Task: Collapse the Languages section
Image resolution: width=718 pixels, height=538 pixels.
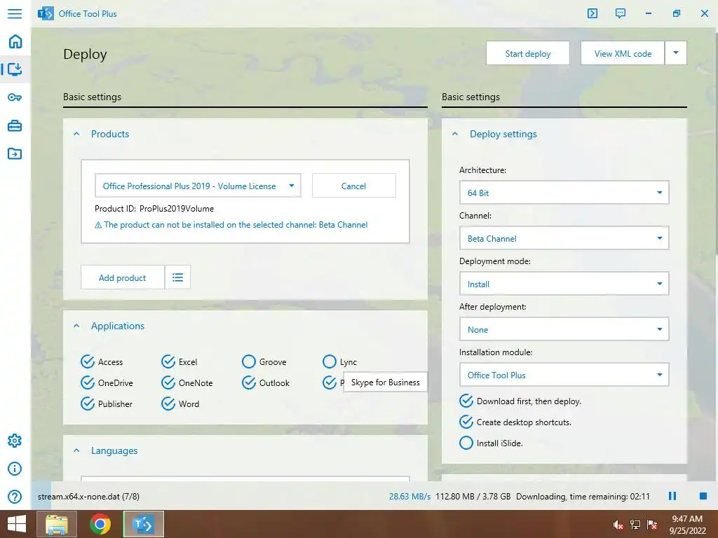Action: coord(76,450)
